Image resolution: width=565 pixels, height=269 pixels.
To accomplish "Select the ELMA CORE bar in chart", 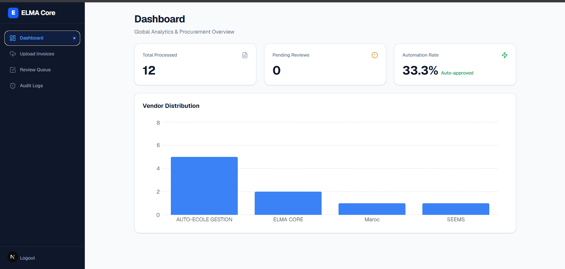I will (x=288, y=203).
